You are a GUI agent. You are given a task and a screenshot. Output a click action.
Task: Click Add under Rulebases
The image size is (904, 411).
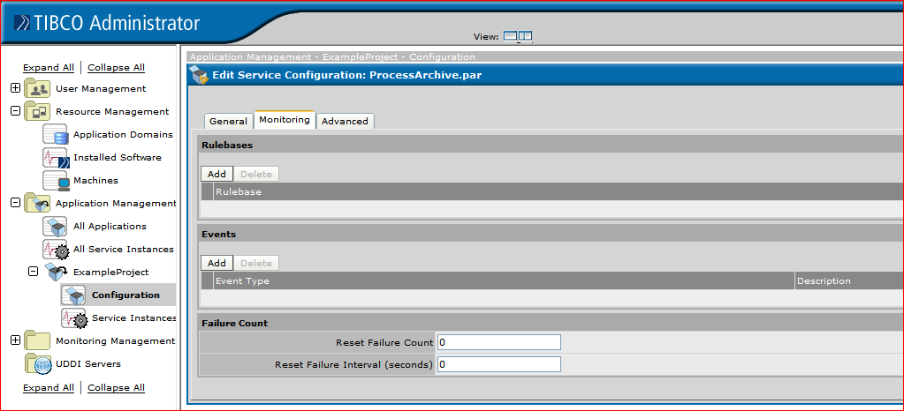(217, 174)
